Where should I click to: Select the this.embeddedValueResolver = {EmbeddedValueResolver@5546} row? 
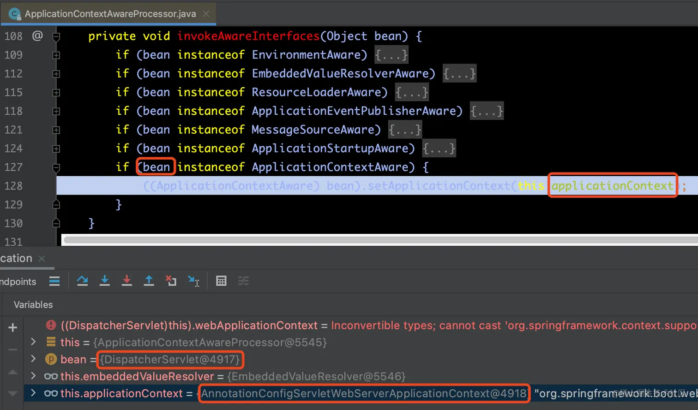(x=361, y=376)
